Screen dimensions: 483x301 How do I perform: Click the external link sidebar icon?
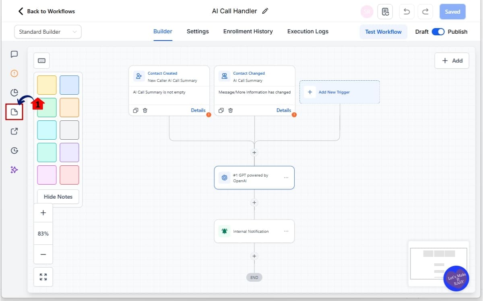(14, 131)
